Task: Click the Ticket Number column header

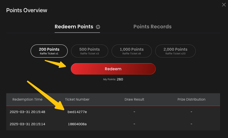Action: click(x=77, y=99)
